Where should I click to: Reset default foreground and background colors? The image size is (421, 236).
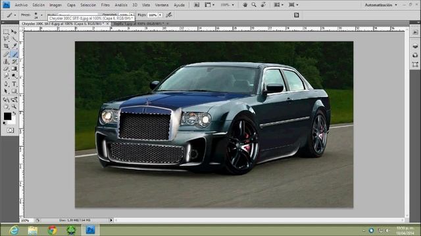click(5, 123)
